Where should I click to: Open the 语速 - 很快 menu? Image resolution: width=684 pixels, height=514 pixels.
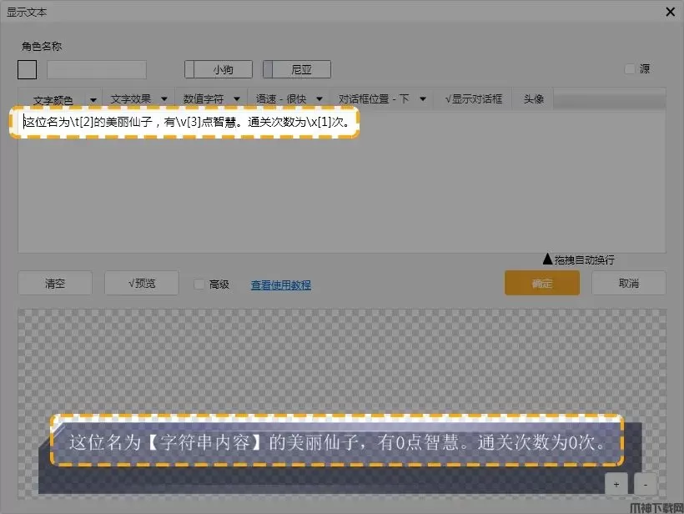pos(281,99)
